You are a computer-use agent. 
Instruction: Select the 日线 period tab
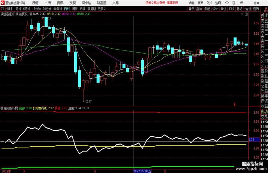(67, 9)
